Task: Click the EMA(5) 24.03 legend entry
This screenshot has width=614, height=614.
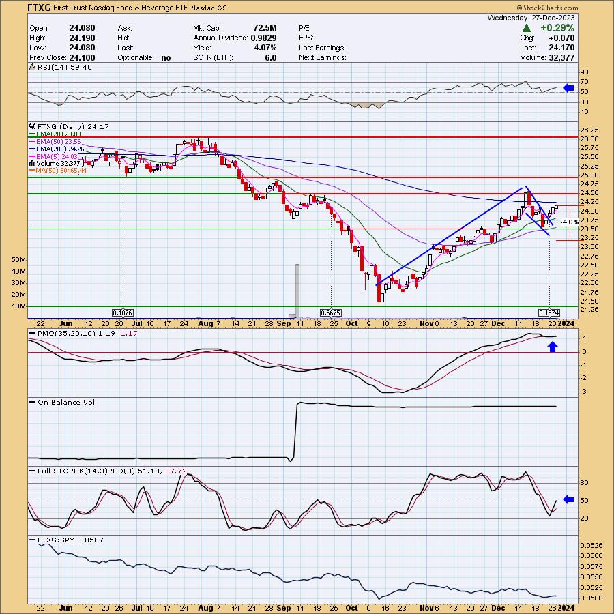Action: 57,156
